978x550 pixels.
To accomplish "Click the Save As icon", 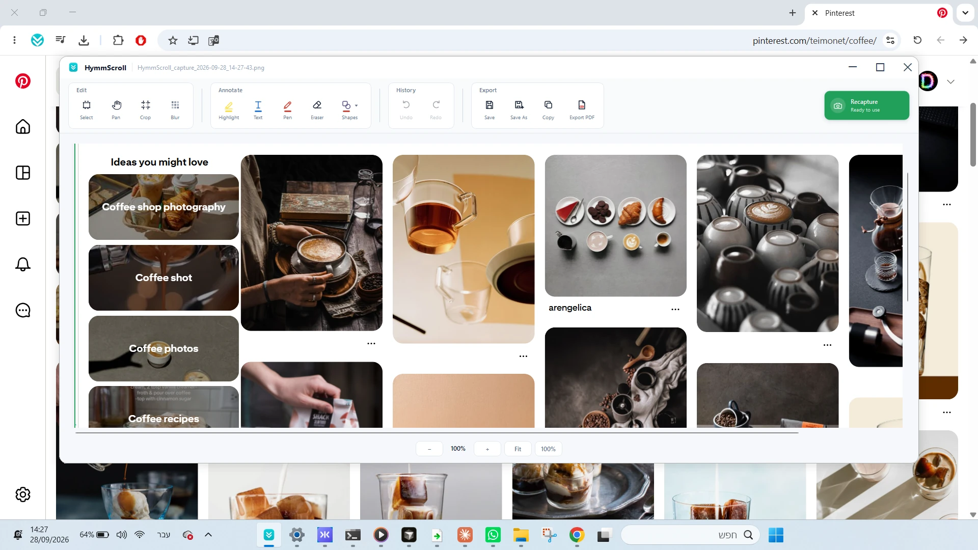I will pos(519,109).
